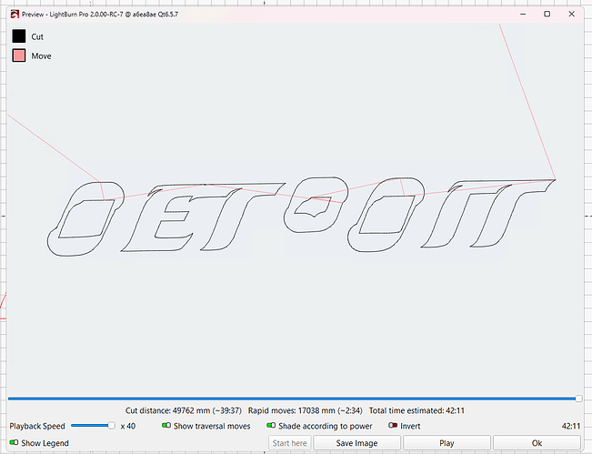Click the pink Move legend swatch
Image resolution: width=592 pixels, height=454 pixels.
coord(19,55)
